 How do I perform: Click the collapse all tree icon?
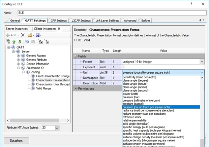point(47,42)
